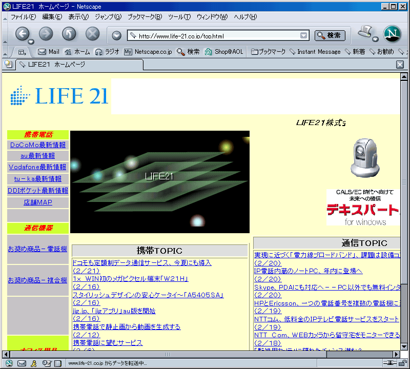The height and width of the screenshot is (369, 410).
Task: Open the お奨め商品-複合機 link
Action: [37, 280]
